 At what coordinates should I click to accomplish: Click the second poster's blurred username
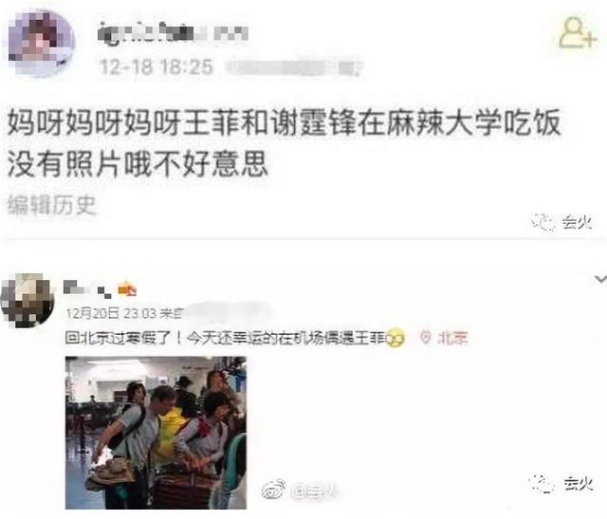point(87,289)
